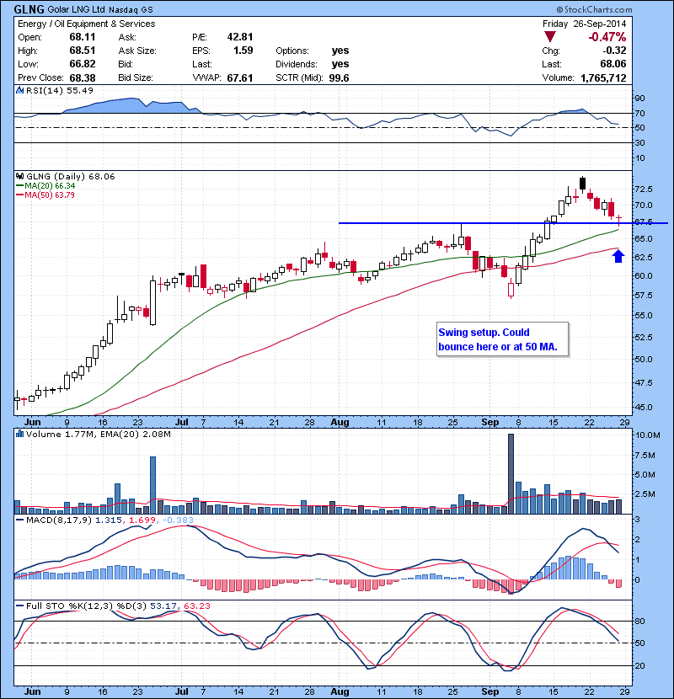
Task: Click the RSI(14) 55.49 label
Action: pos(60,90)
